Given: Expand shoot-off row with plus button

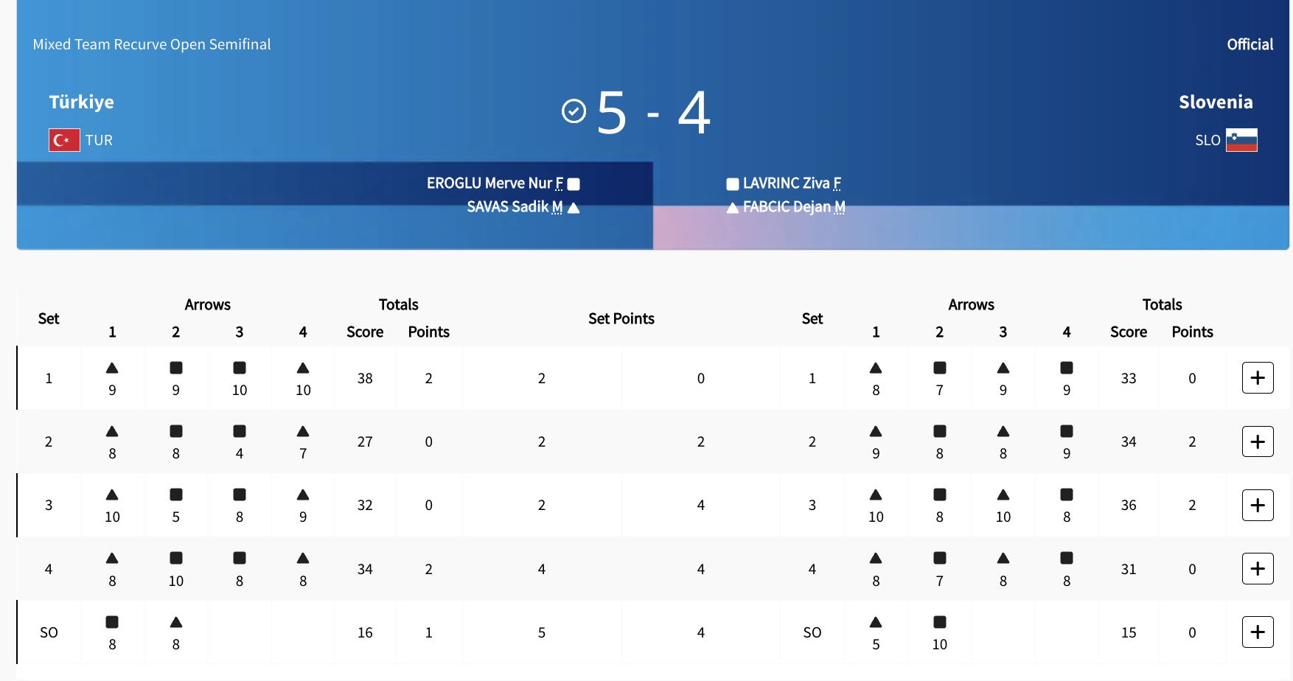Looking at the screenshot, I should click(1258, 632).
